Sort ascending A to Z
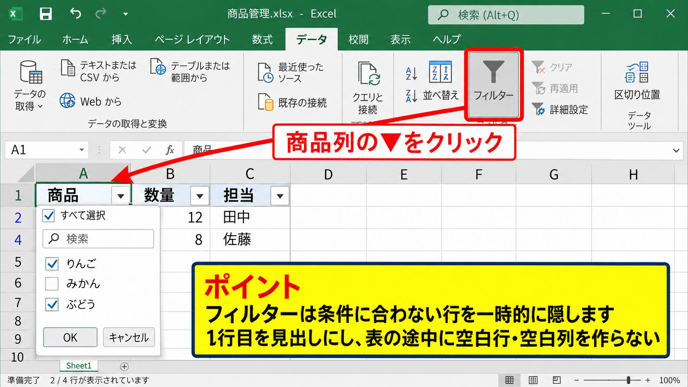The image size is (688, 387). click(x=411, y=74)
